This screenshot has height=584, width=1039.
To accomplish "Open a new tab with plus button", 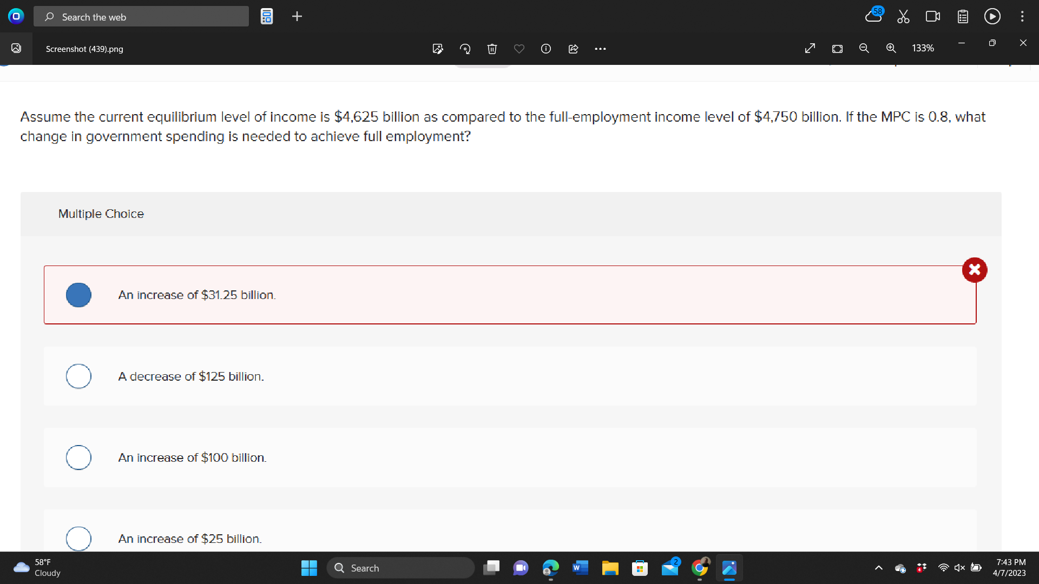I will point(297,16).
